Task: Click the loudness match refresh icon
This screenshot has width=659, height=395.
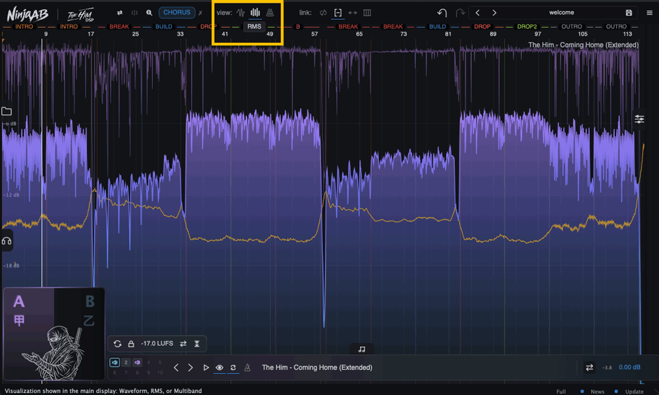Action: [117, 344]
